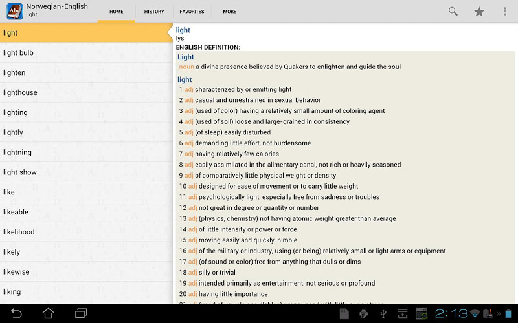Tap the 'Light' noun definition heading
518x323 pixels.
pyautogui.click(x=186, y=57)
